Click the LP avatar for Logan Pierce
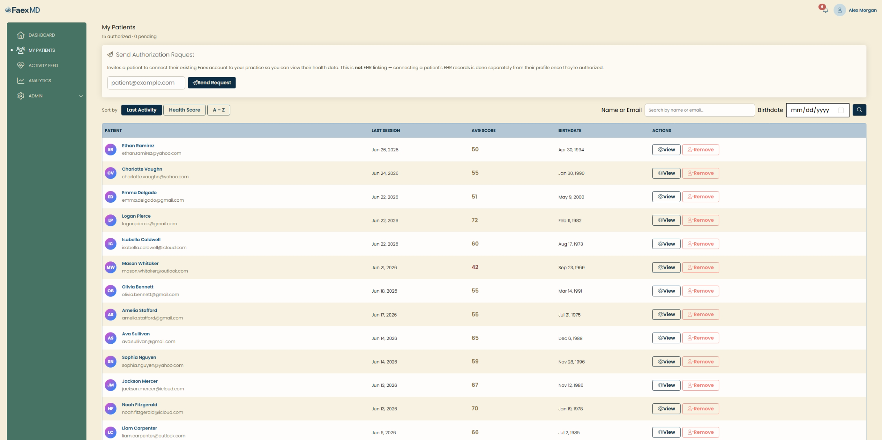This screenshot has height=440, width=882. tap(111, 220)
